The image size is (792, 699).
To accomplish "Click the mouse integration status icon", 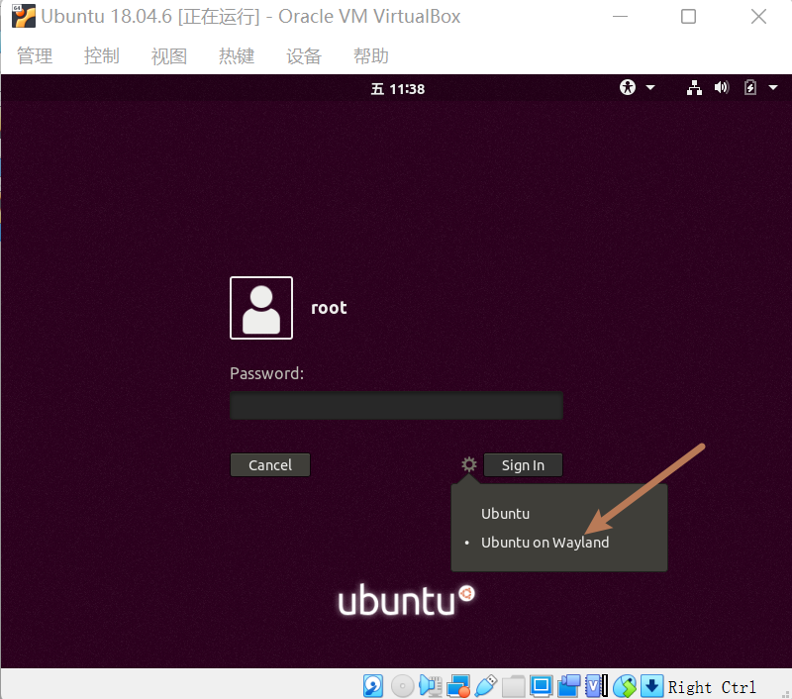I will click(625, 686).
